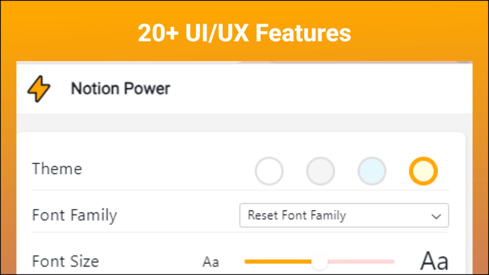Click the Notion Power lightning bolt logo

(39, 88)
